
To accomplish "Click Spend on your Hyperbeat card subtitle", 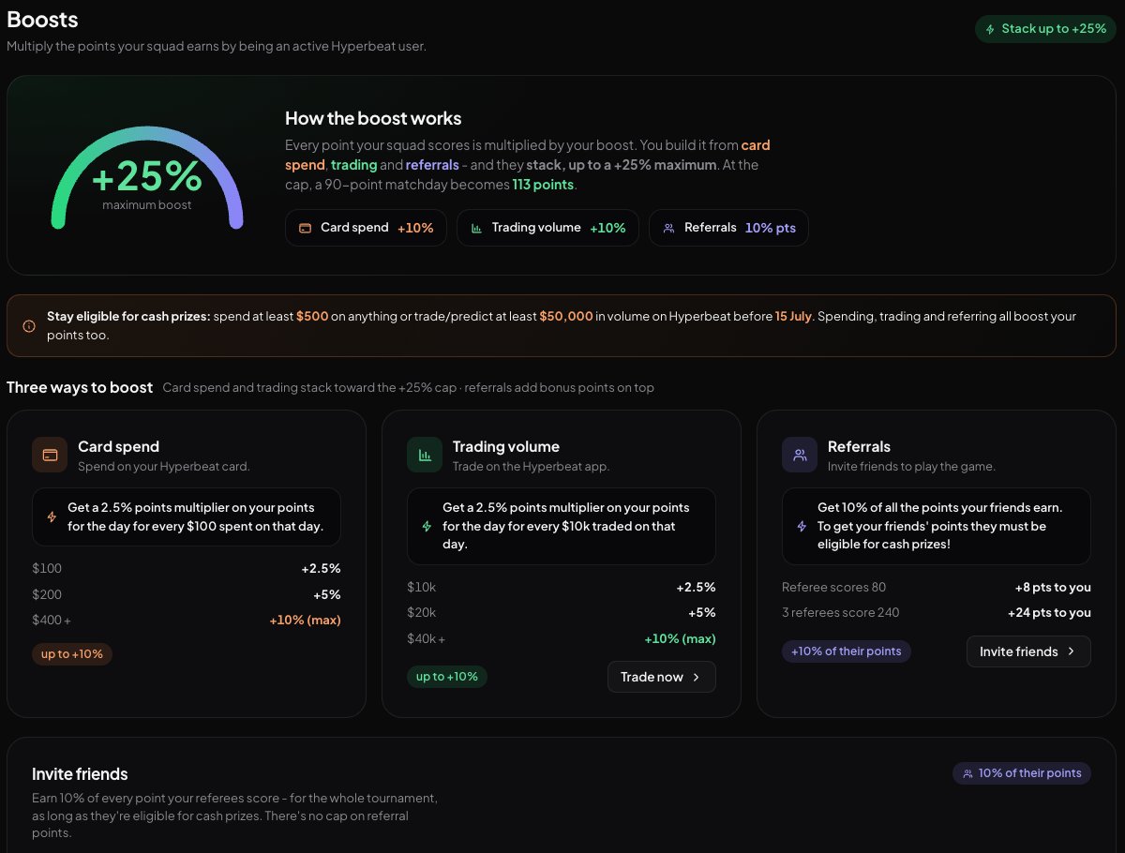I will coord(164,466).
